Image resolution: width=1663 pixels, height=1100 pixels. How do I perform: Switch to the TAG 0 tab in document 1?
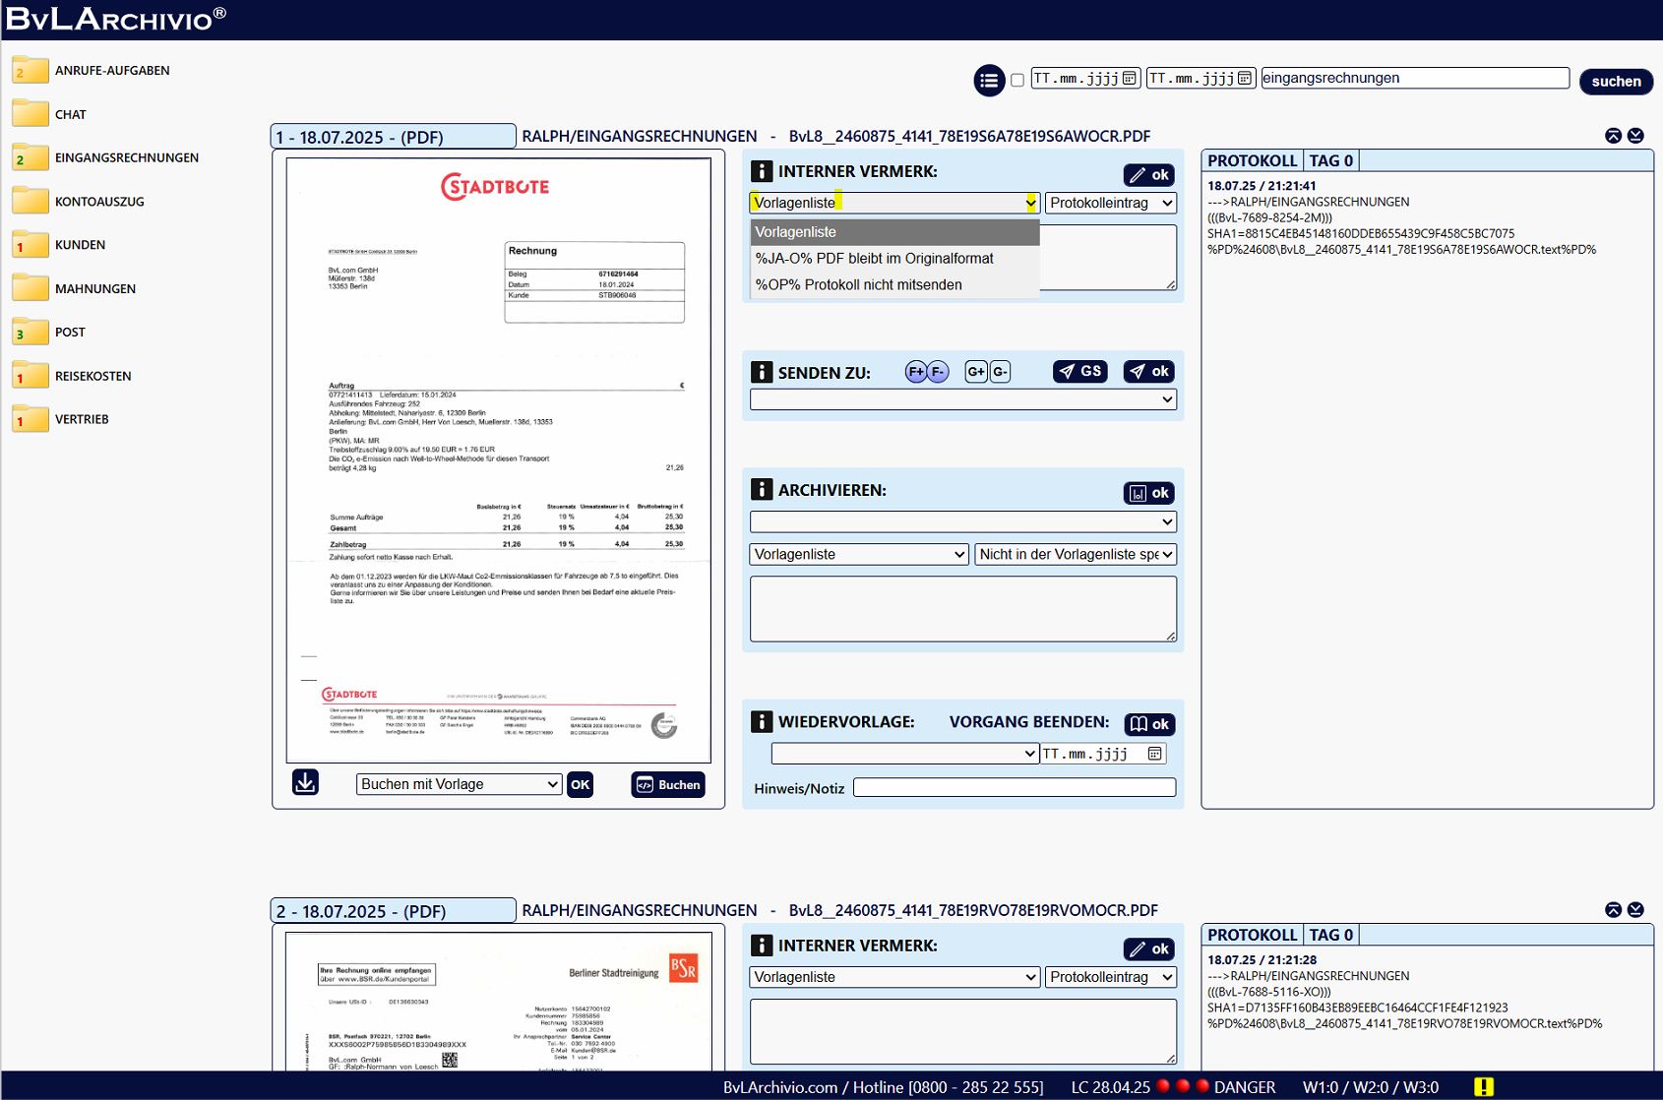pos(1330,160)
